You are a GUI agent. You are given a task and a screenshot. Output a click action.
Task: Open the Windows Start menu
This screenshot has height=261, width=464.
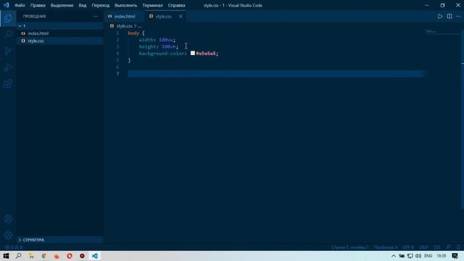(6, 256)
